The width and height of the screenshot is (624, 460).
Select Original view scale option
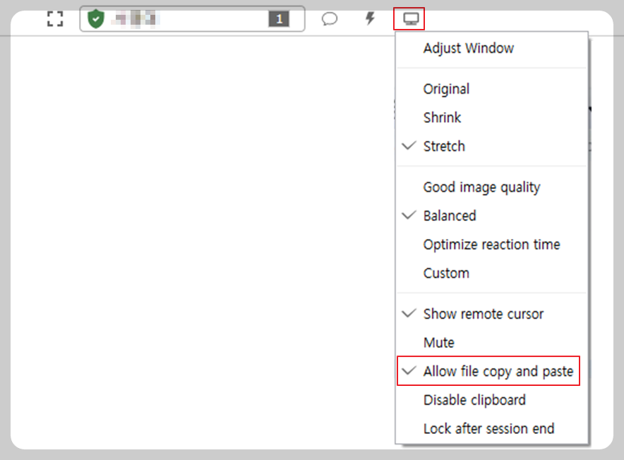[x=491, y=89]
